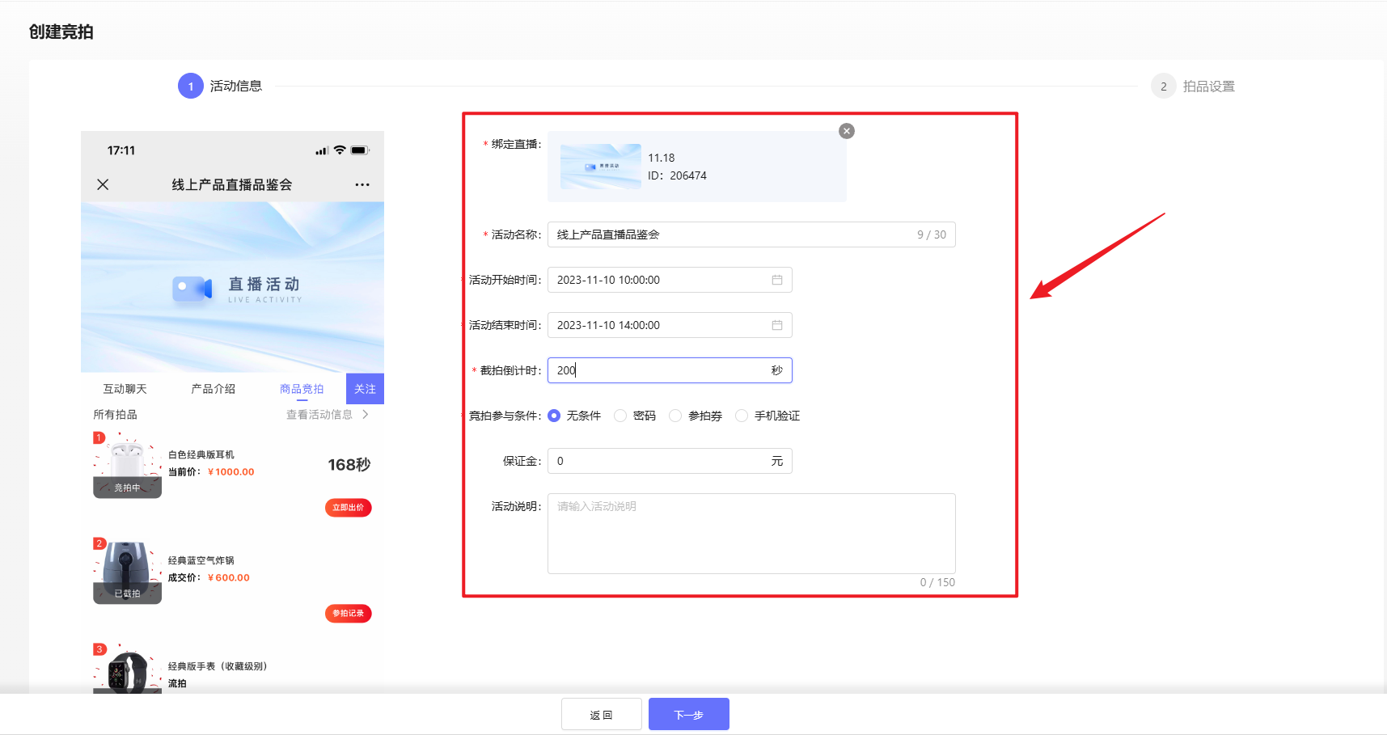This screenshot has height=735, width=1387.
Task: Click the 返回 button
Action: coord(601,714)
